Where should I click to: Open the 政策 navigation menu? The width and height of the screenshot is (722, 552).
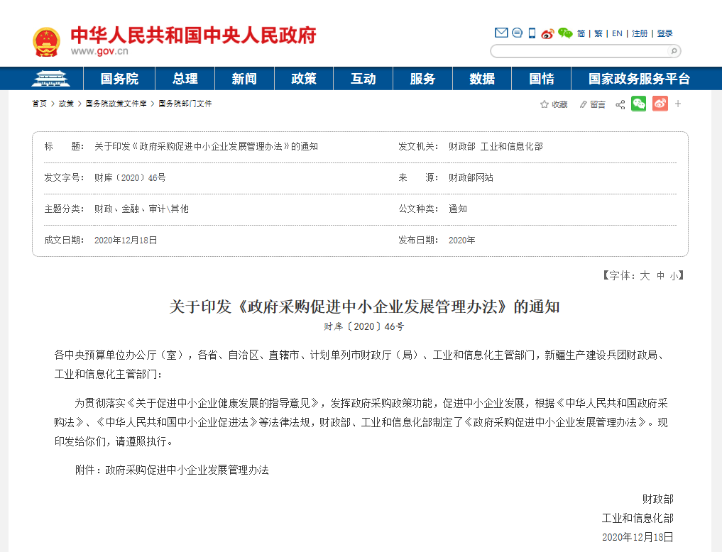pyautogui.click(x=303, y=79)
